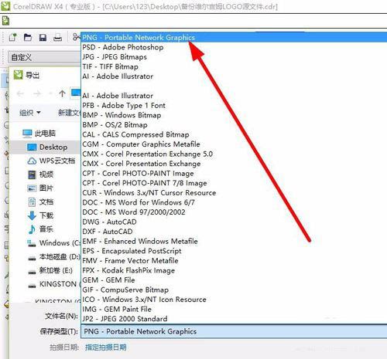Choose JPG - JPEG Bitmaps format
387x359 pixels.
coord(115,57)
